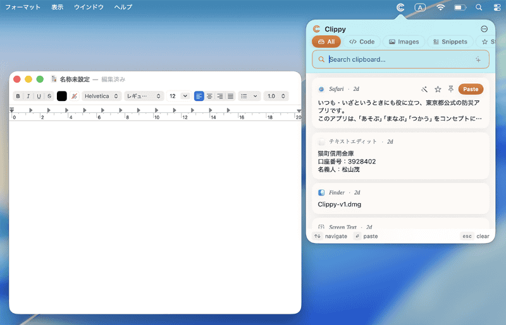Image resolution: width=506 pixels, height=325 pixels.
Task: Open the input source indicator in menu bar
Action: coord(420,7)
